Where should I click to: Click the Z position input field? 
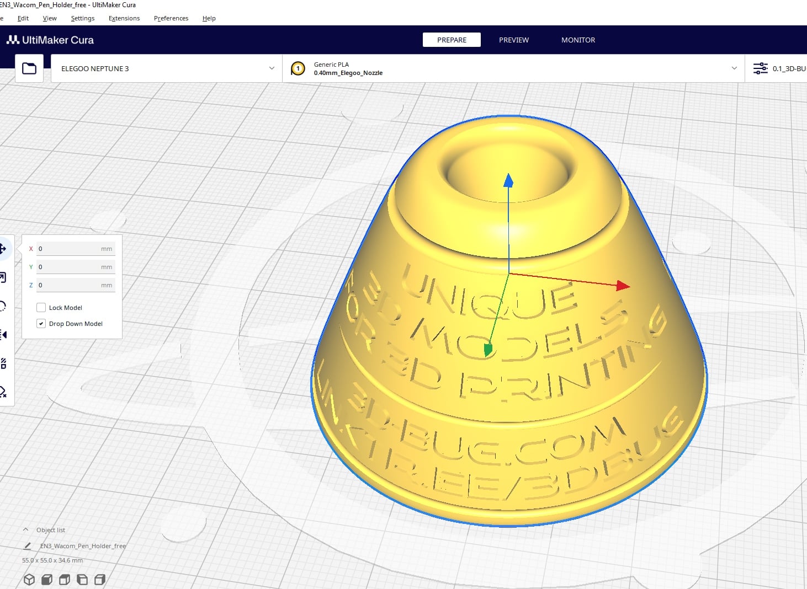pos(76,285)
